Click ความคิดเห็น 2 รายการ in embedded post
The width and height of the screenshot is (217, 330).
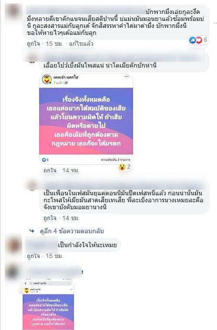click(115, 160)
